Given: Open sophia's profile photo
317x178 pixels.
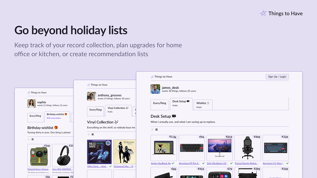Looking at the screenshot, I should coord(31,104).
